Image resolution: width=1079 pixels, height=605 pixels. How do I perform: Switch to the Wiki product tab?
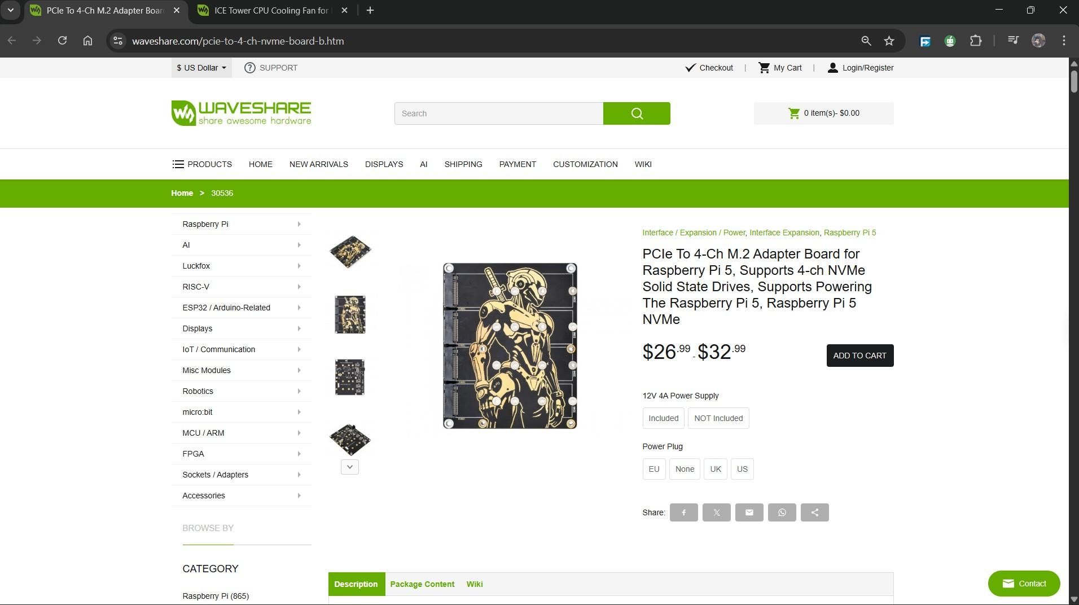[x=475, y=584]
